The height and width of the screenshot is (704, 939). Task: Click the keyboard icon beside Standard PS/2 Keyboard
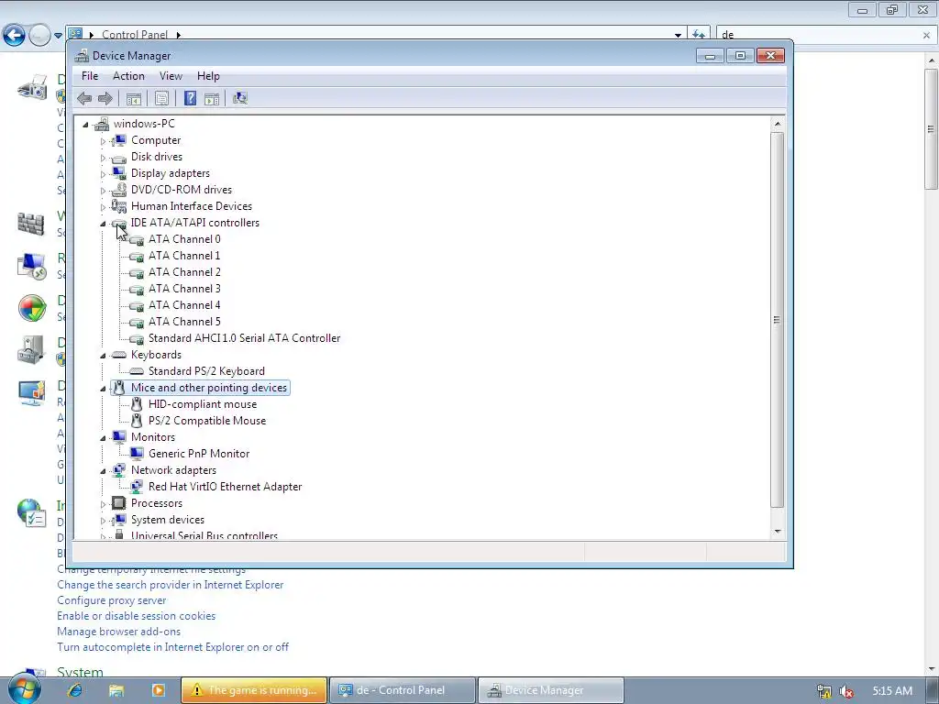(137, 371)
